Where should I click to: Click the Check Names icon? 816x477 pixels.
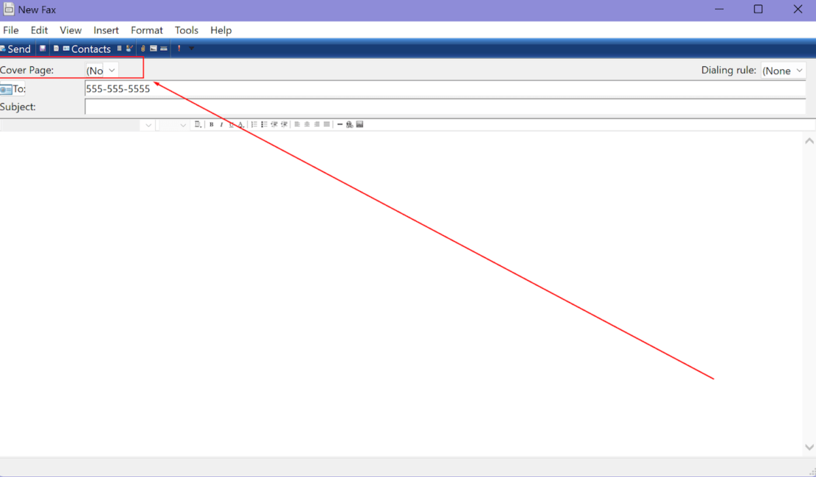[129, 49]
